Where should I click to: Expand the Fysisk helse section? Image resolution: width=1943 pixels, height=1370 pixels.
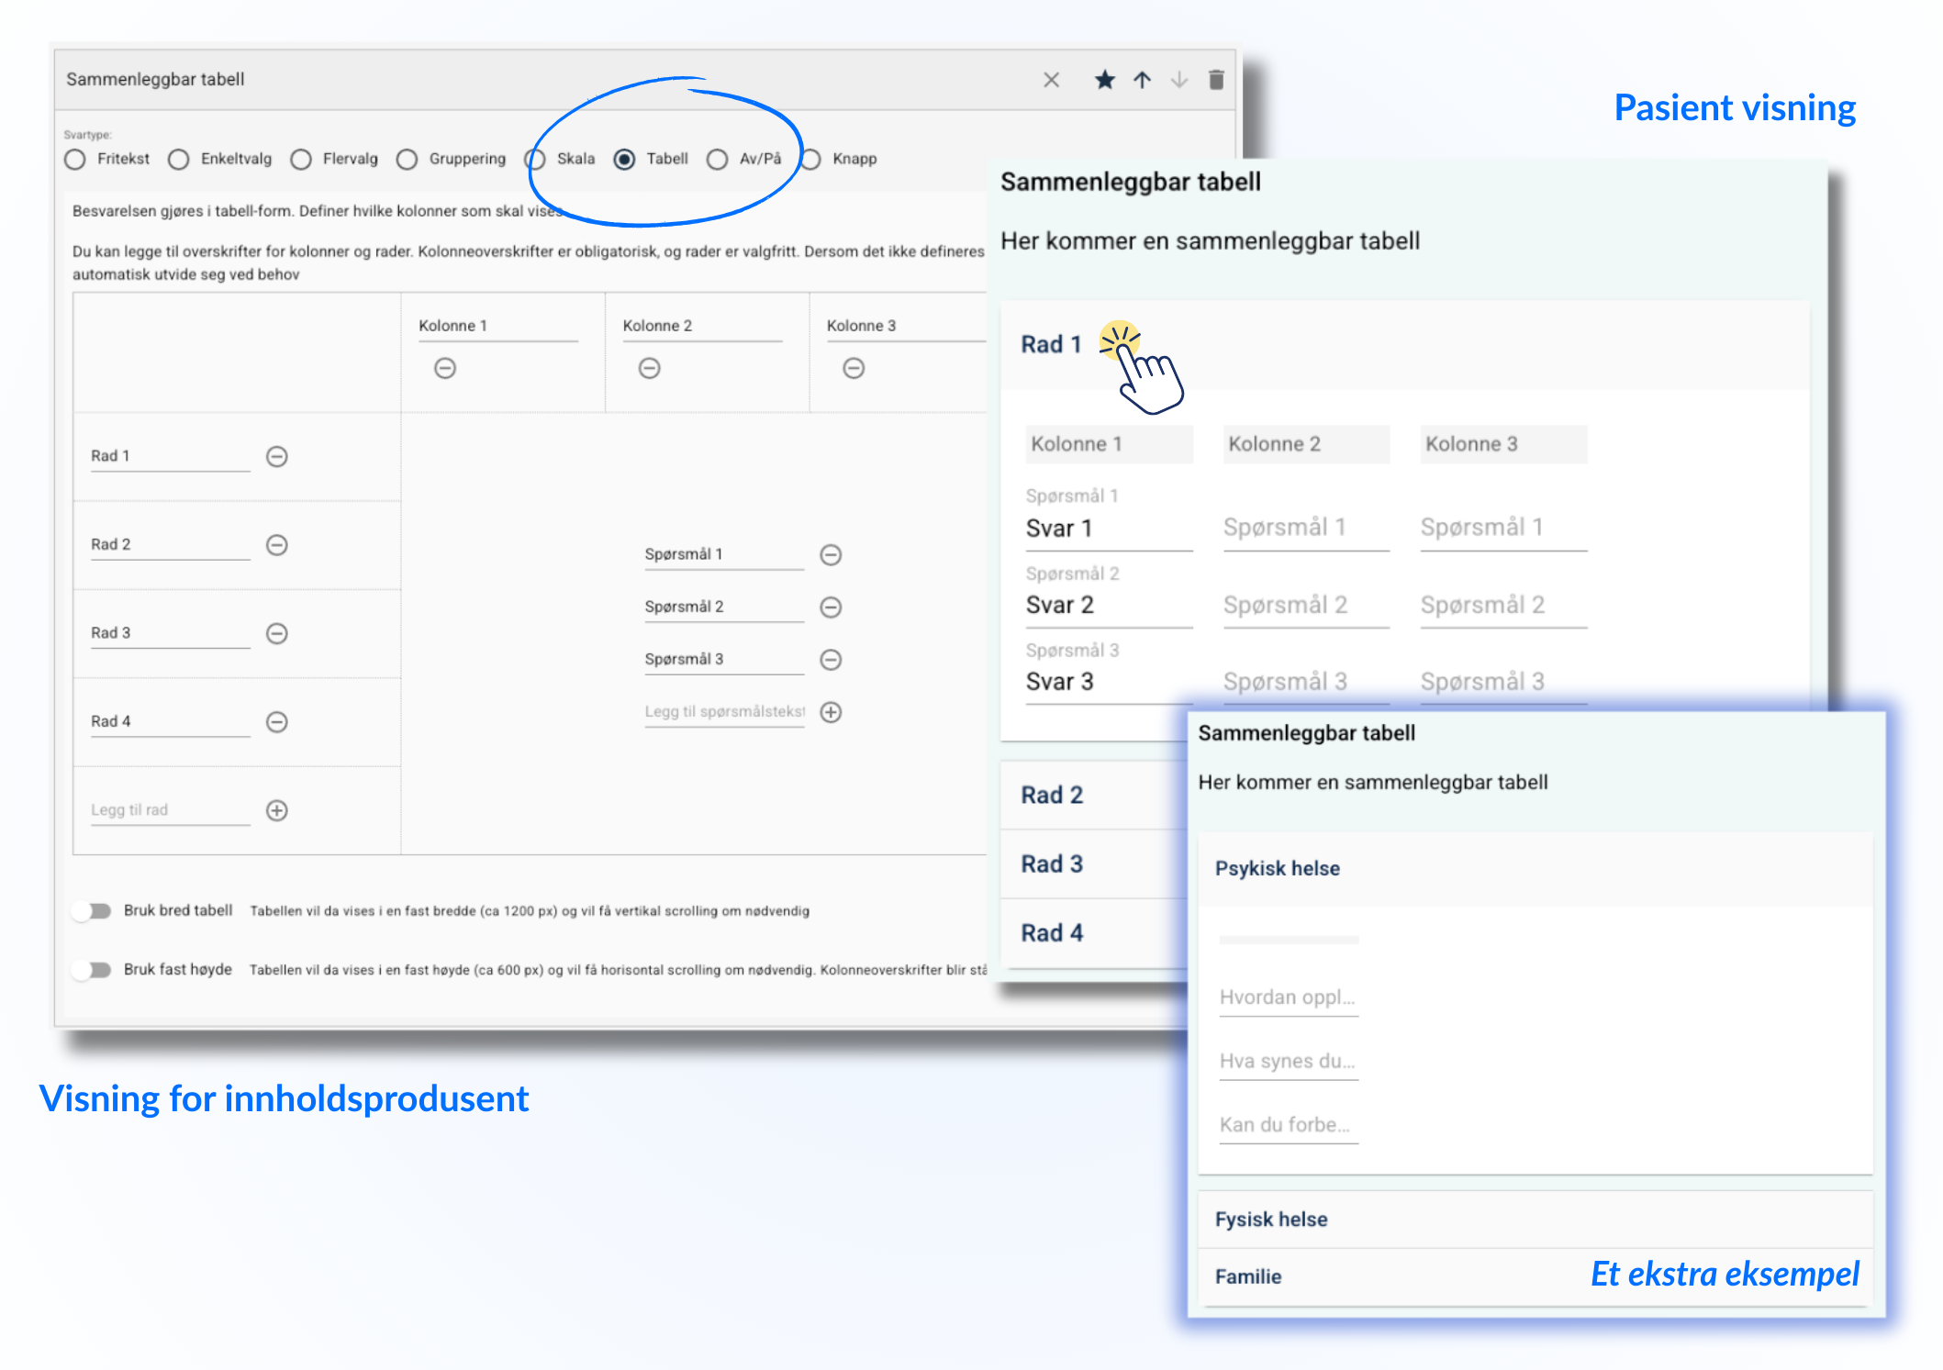point(1271,1220)
